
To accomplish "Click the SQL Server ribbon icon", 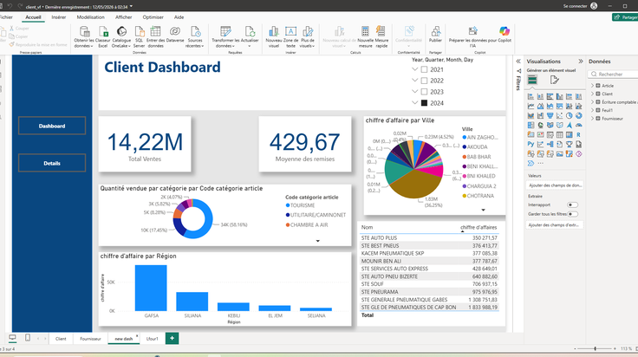I will (x=140, y=36).
